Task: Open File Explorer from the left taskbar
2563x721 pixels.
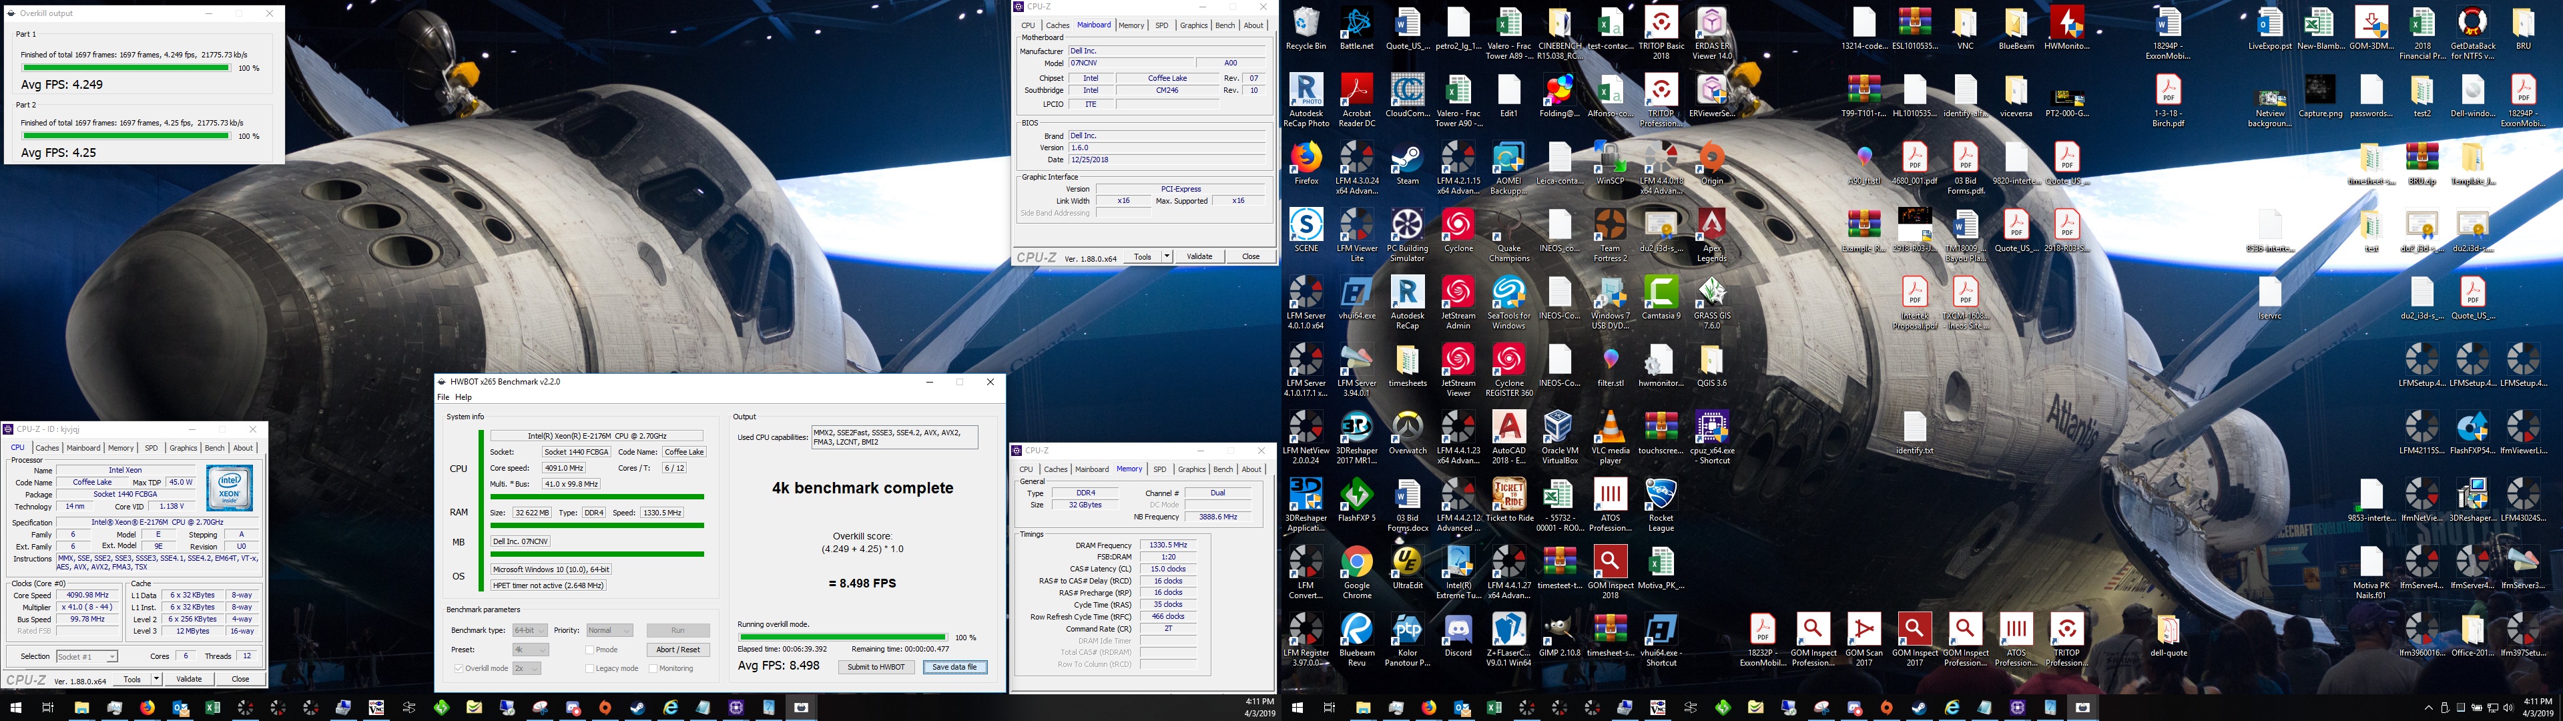Action: (81, 708)
